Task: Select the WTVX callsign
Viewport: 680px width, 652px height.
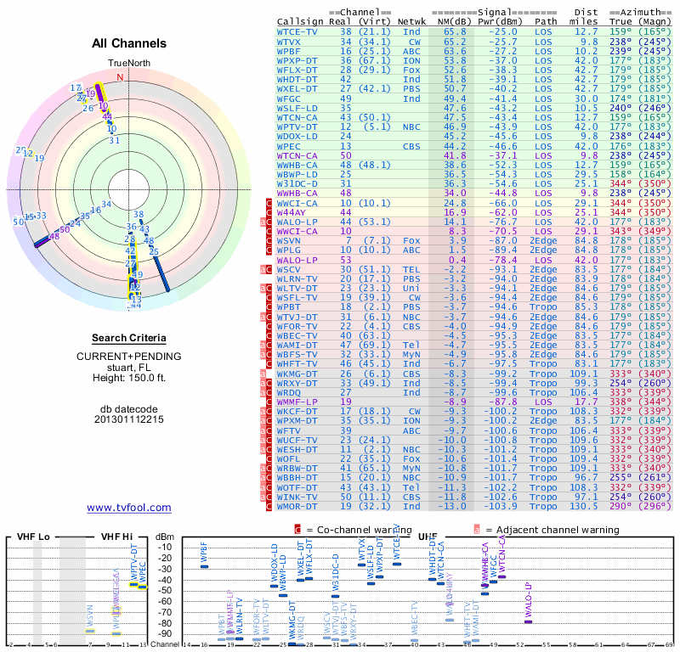Action: (x=288, y=42)
